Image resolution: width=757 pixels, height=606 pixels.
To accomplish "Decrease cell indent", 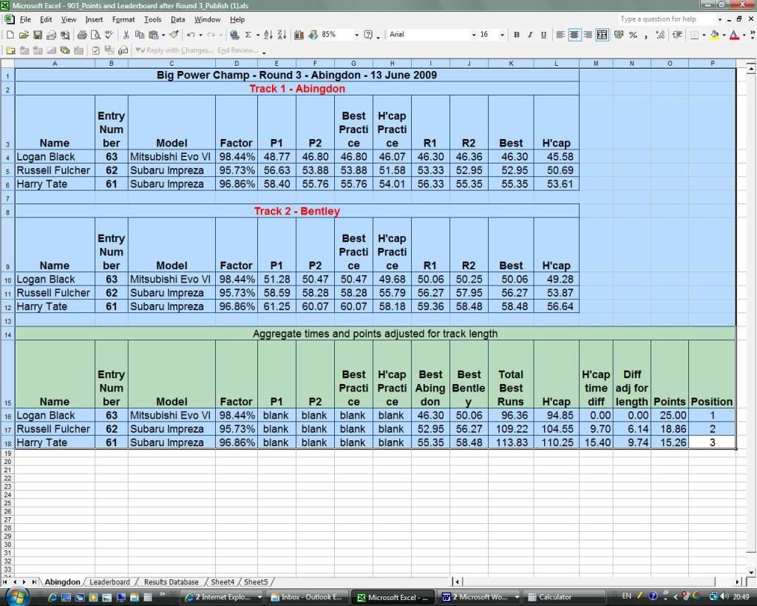I will [677, 35].
